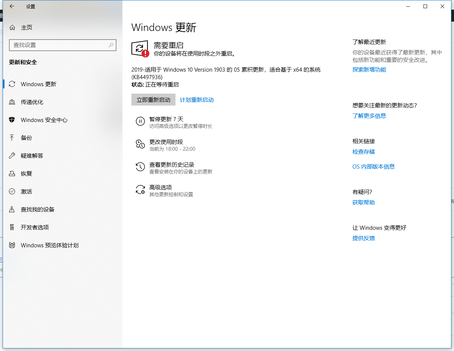The width and height of the screenshot is (454, 351).
Task: Select Windows 更新 in the sidebar
Action: (x=63, y=84)
